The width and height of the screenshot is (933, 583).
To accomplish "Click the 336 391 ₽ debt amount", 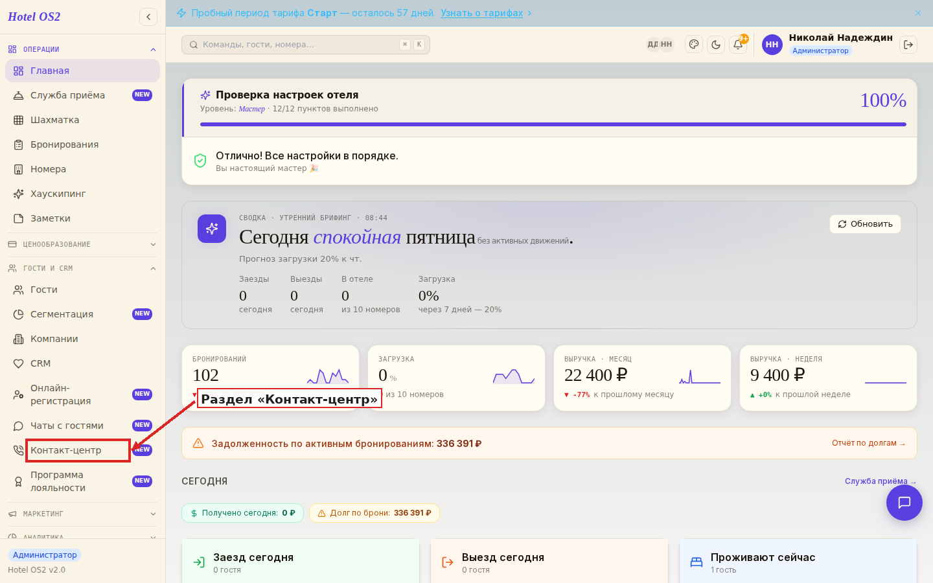I will coord(459,444).
